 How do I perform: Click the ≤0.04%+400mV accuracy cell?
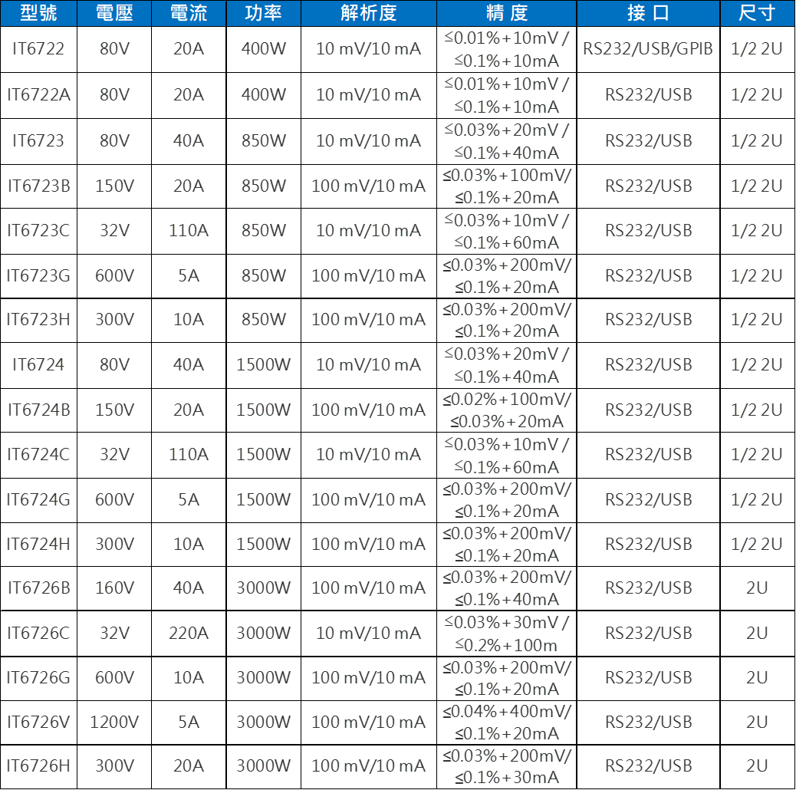(x=507, y=722)
